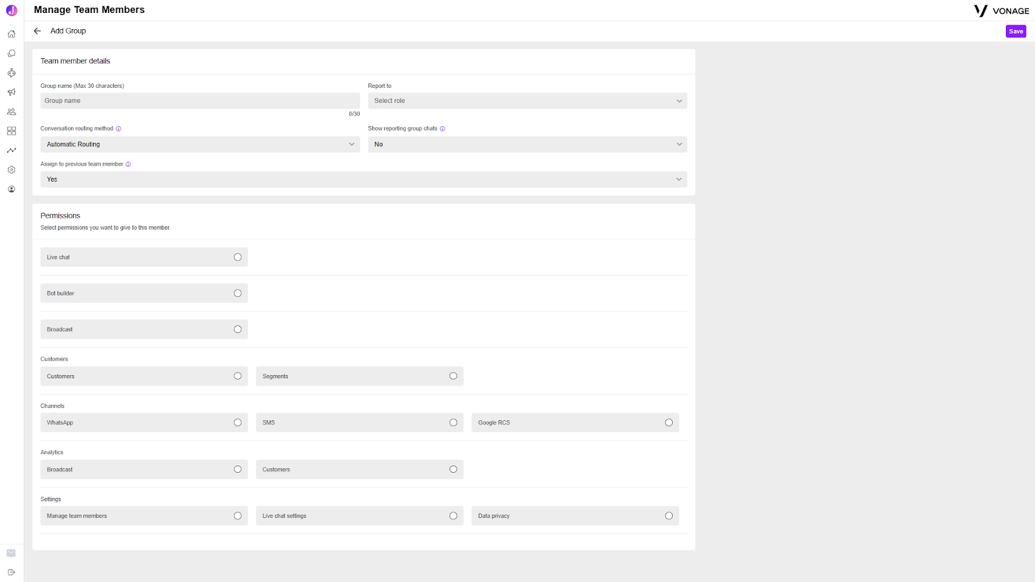Click the 0/30 character counter

click(354, 114)
